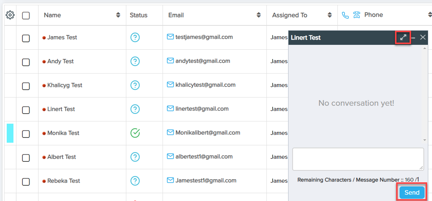The width and height of the screenshot is (432, 201).
Task: Tick the select-all checkbox in header
Action: pos(26,16)
